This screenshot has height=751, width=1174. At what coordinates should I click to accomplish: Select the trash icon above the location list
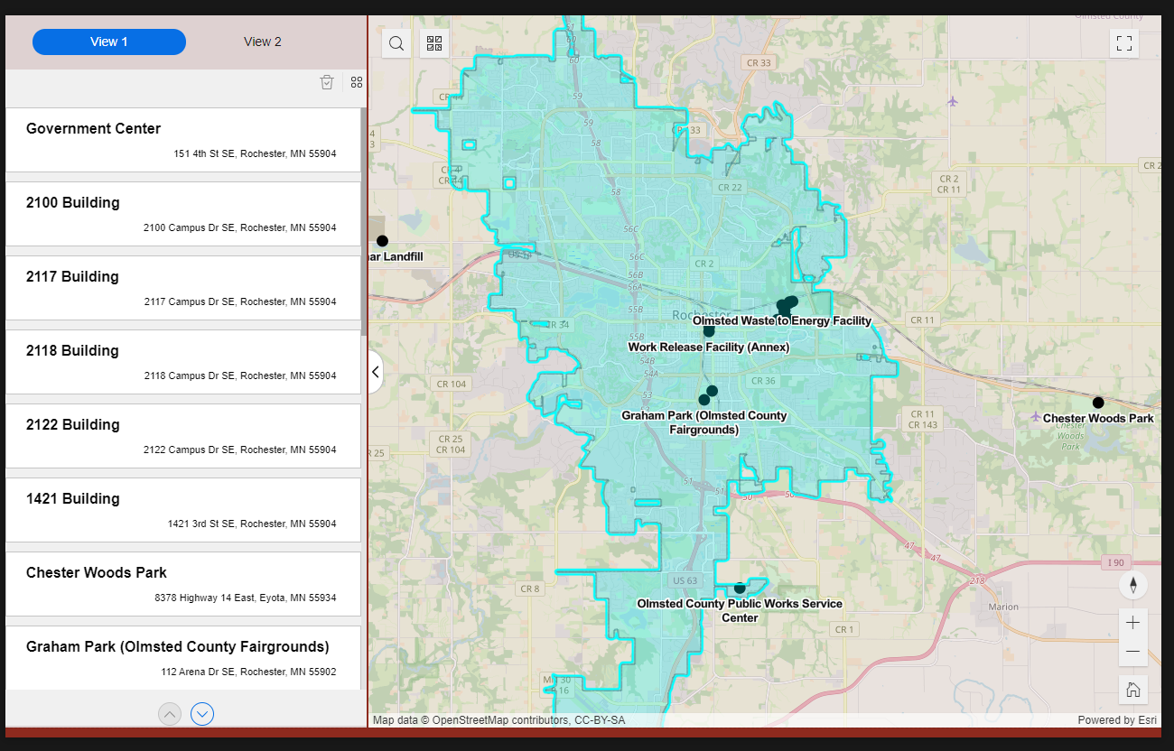click(x=327, y=82)
